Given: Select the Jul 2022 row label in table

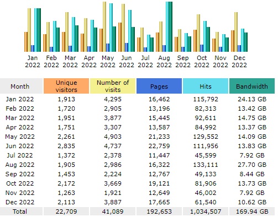Looking at the screenshot, I should tap(20, 155).
